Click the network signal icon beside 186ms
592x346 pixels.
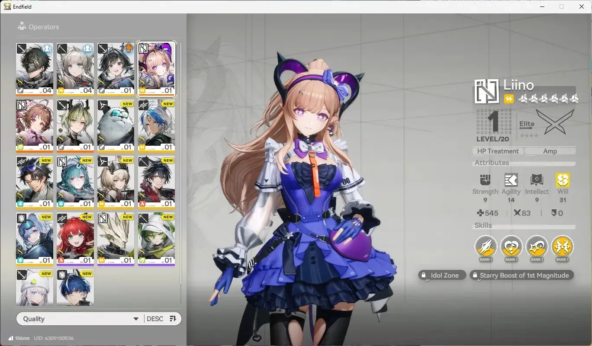[10, 338]
